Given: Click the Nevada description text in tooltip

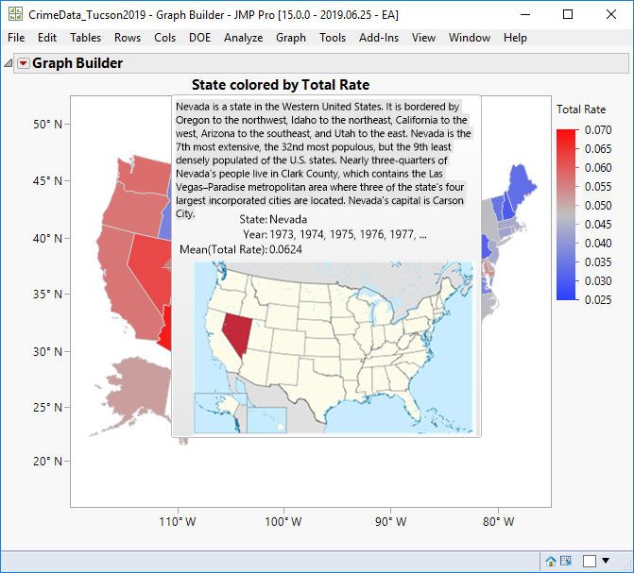Looking at the screenshot, I should (x=323, y=160).
